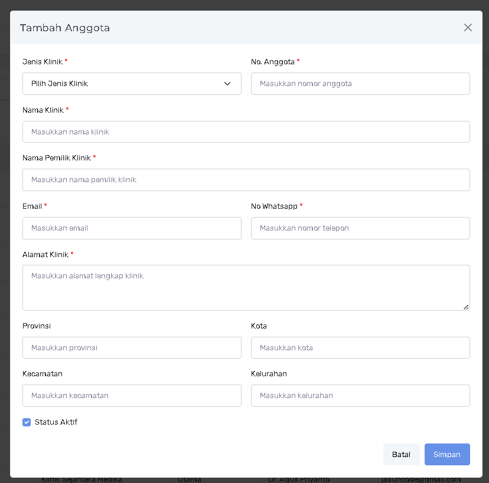Click the No. Anggota input field
Screen dimensions: 489x483
pyautogui.click(x=360, y=84)
